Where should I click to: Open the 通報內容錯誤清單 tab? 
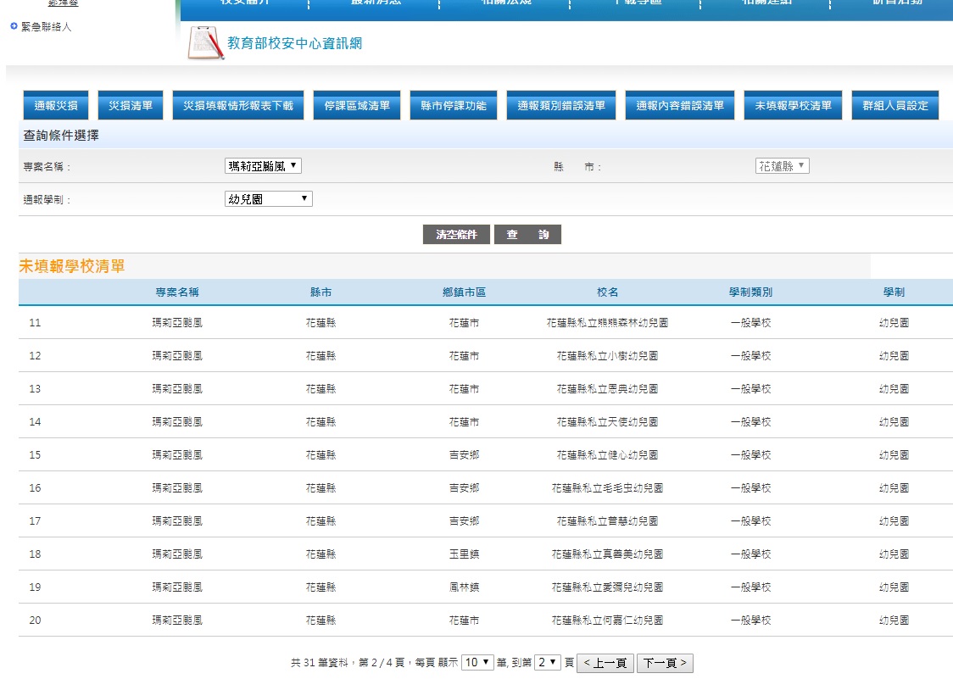tap(680, 106)
